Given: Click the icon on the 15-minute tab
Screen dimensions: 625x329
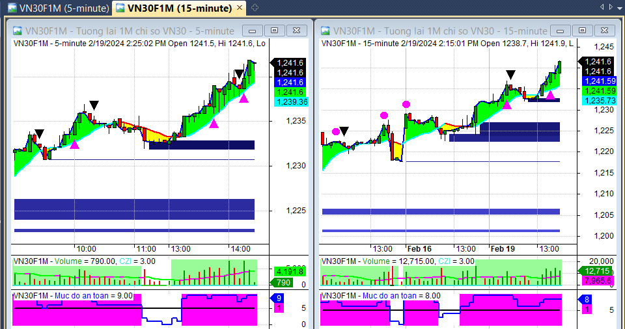Looking at the screenshot, I should 120,8.
